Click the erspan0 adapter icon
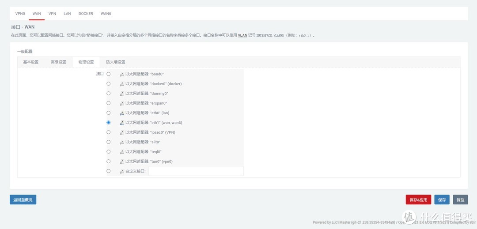This screenshot has height=229, width=477. pyautogui.click(x=122, y=103)
